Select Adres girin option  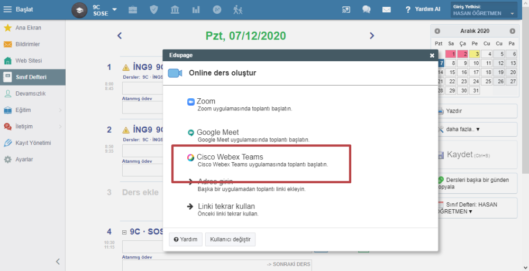[247, 185]
